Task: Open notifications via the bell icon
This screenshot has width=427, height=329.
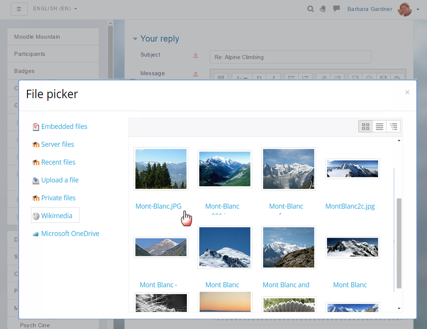Action: pos(323,9)
